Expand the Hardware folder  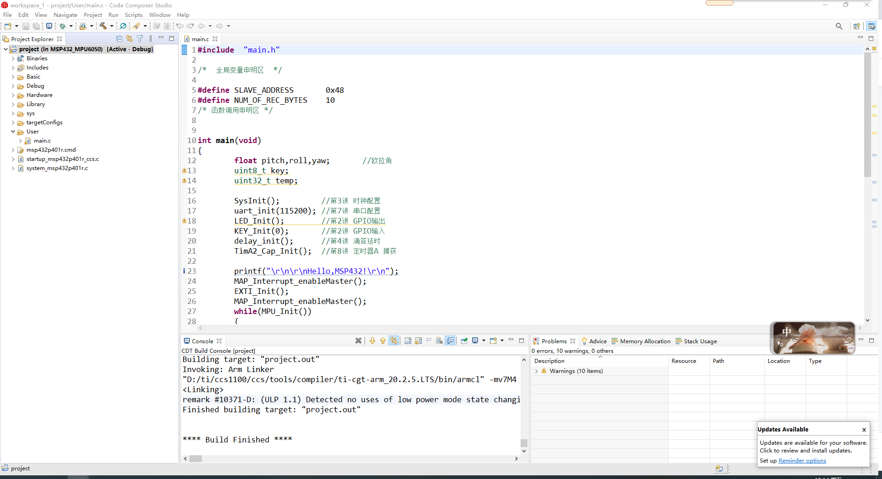pos(13,95)
